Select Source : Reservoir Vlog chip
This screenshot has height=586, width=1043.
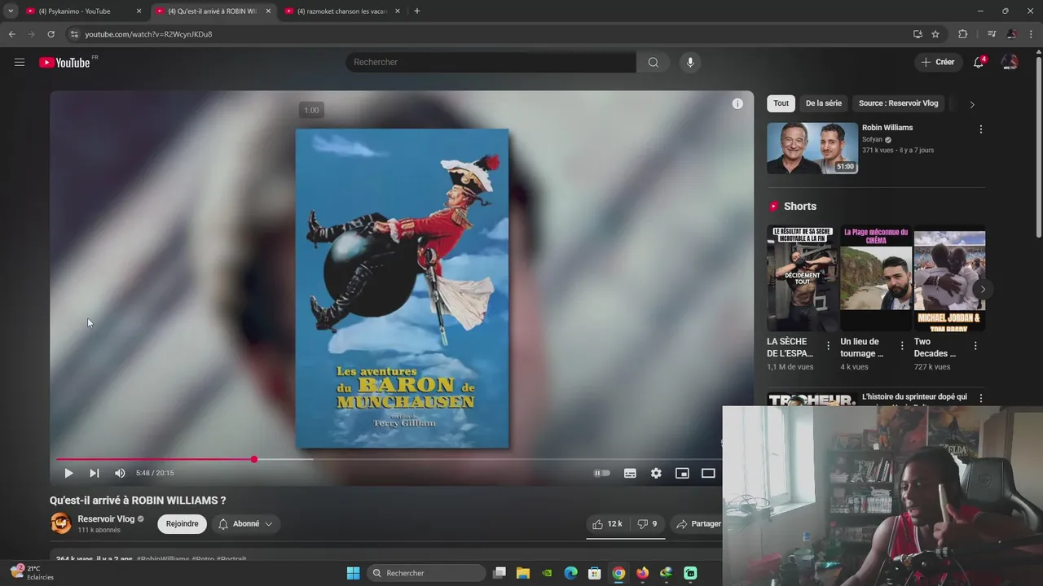pos(898,103)
